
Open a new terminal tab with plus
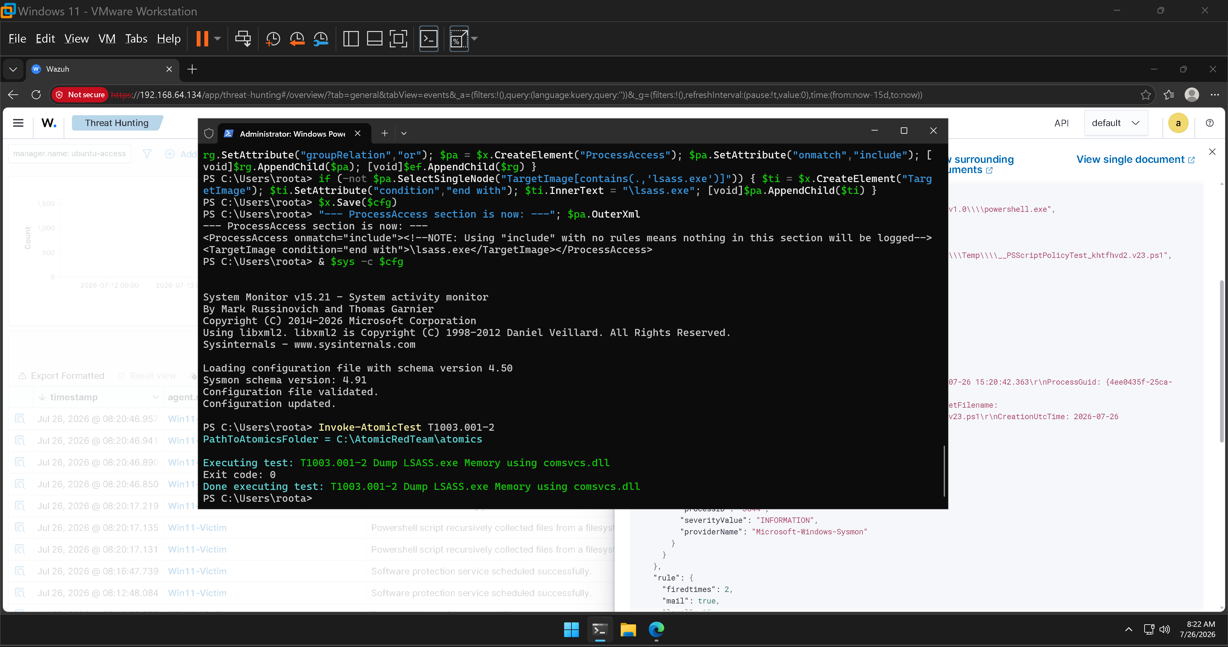(385, 134)
